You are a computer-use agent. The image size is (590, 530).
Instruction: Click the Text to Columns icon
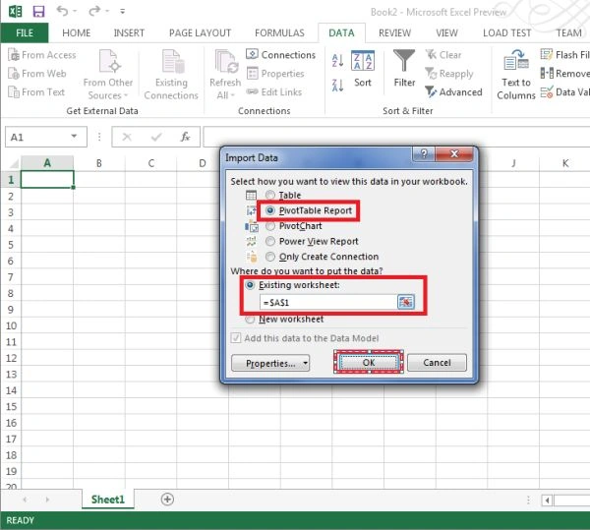(516, 59)
